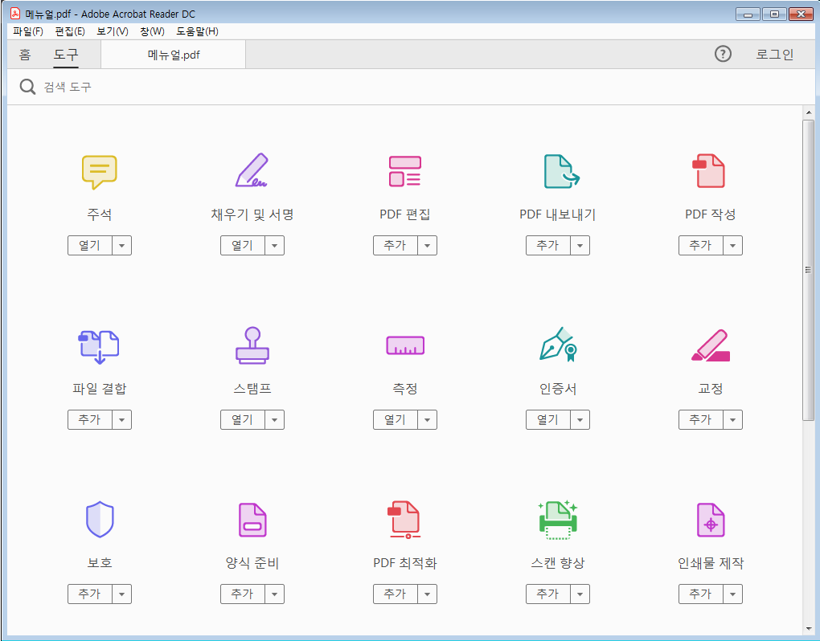Click the scrollbar up arrow
Screen dimensions: 820x641
coord(809,112)
